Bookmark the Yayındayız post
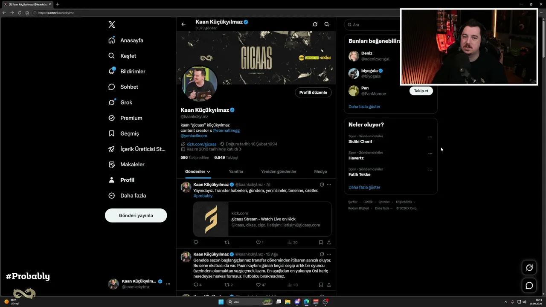546x307 pixels. 321,242
